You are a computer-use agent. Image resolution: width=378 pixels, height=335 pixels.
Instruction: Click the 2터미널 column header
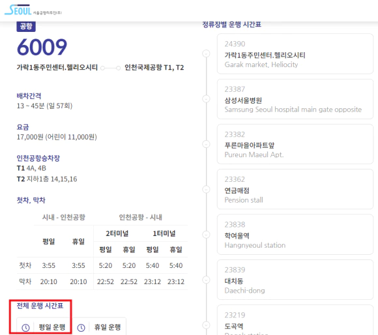[x=117, y=233]
